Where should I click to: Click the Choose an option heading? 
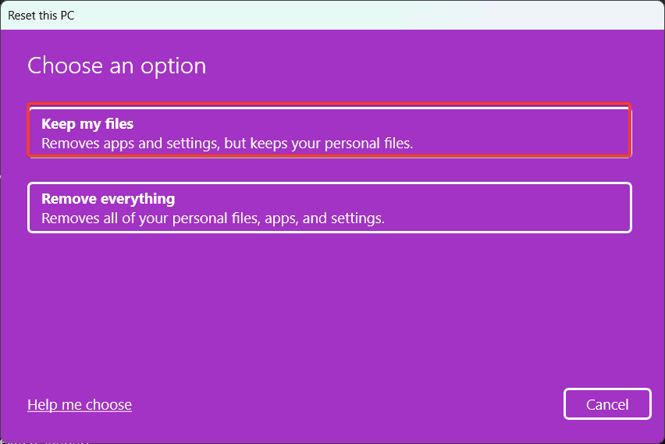point(117,66)
